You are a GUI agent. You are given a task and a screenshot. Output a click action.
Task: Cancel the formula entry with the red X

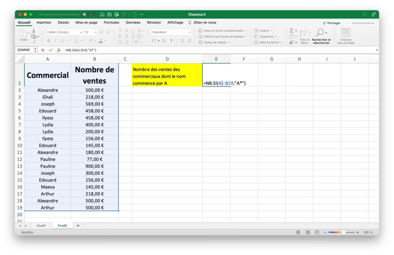tap(43, 50)
